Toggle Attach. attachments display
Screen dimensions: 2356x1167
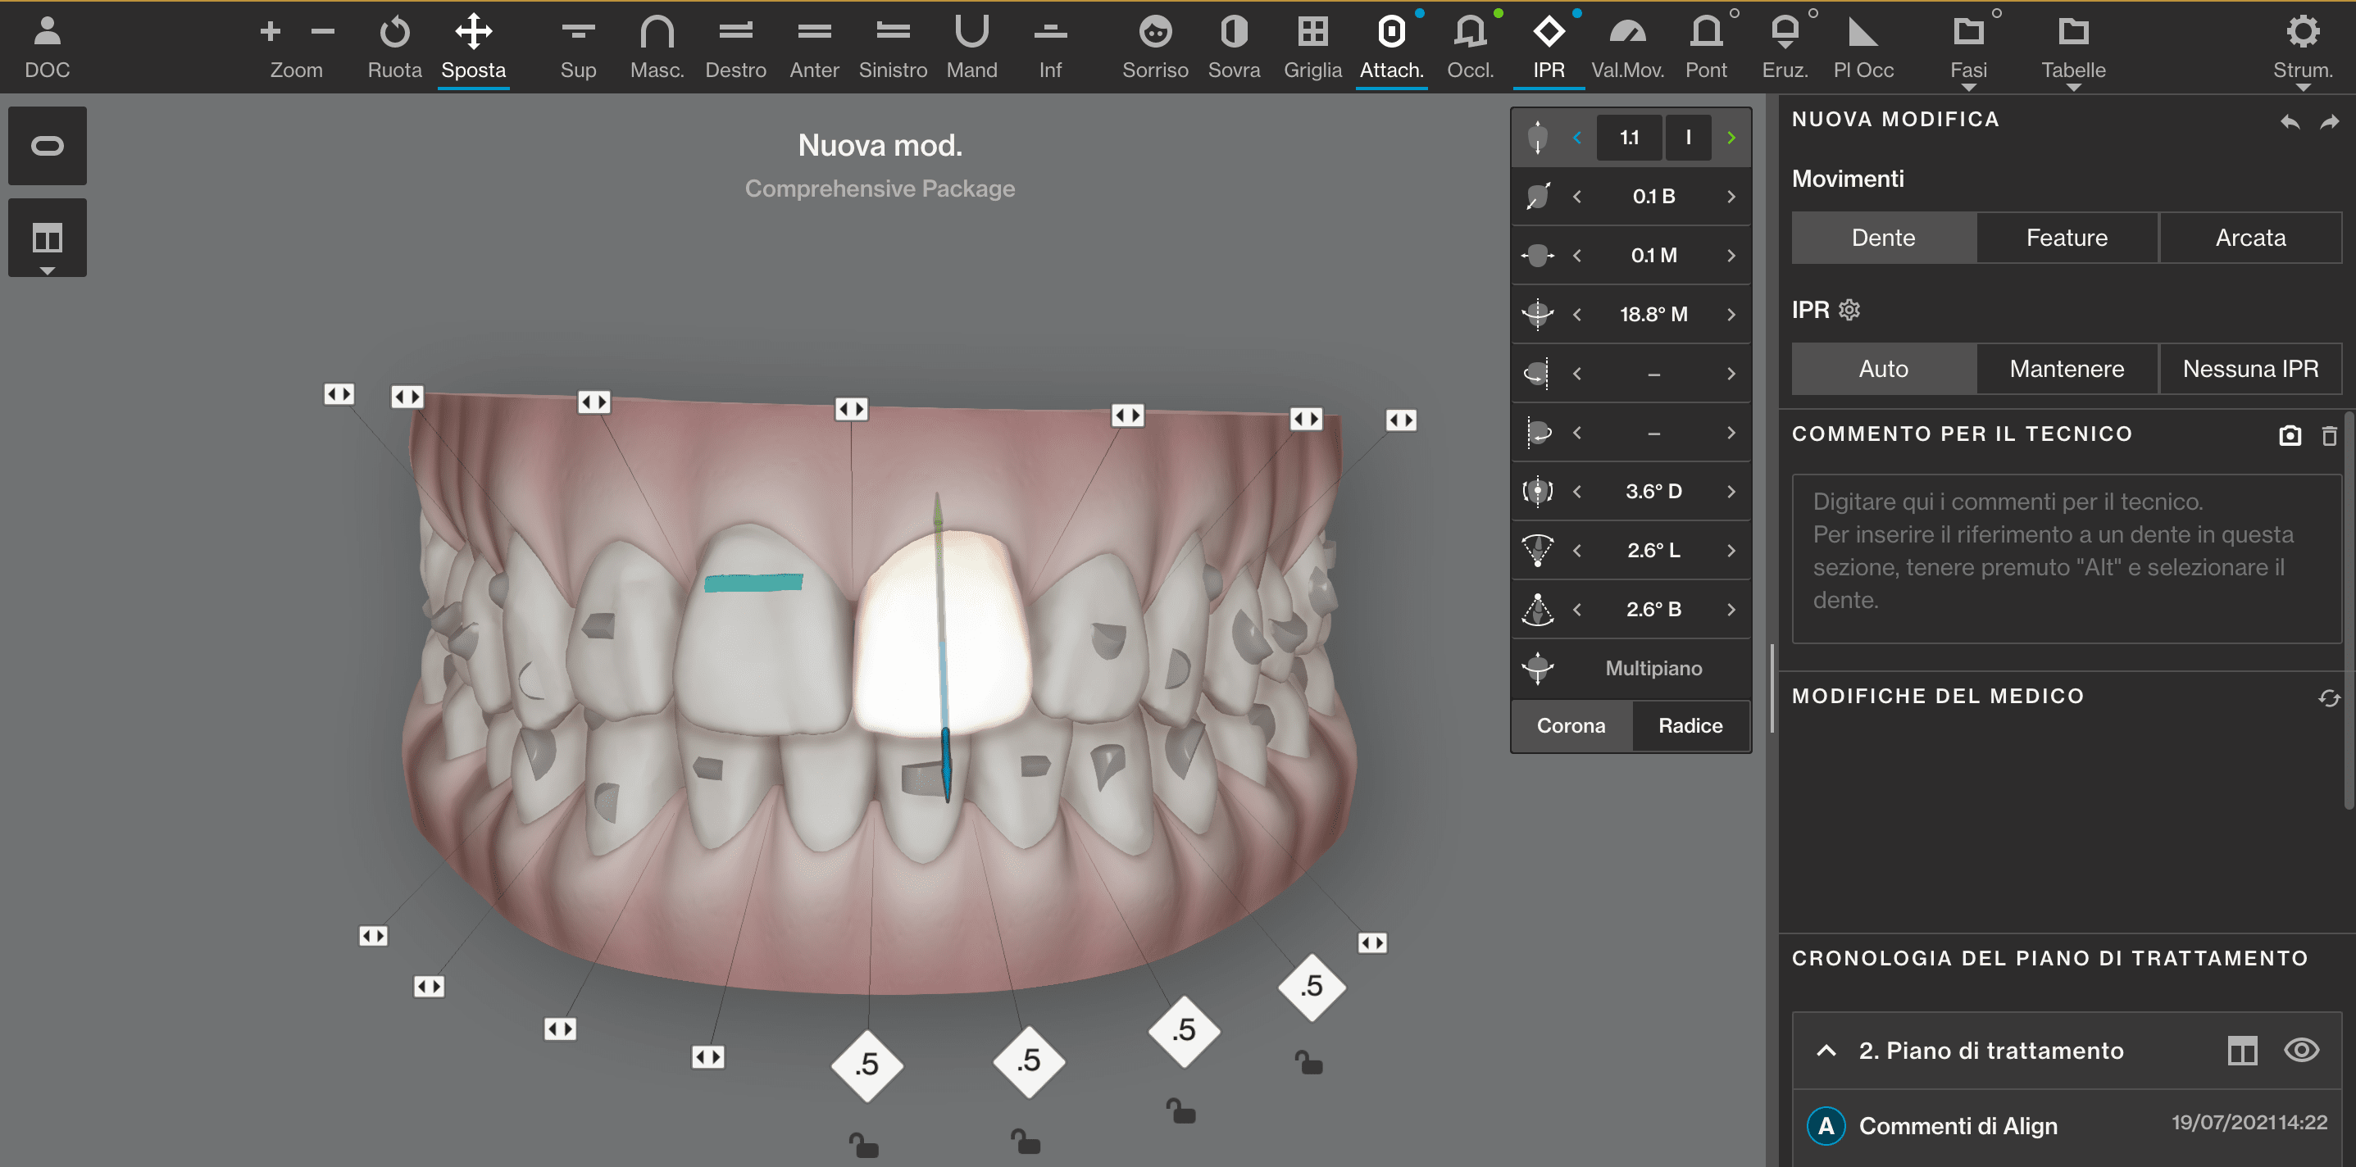[1391, 48]
